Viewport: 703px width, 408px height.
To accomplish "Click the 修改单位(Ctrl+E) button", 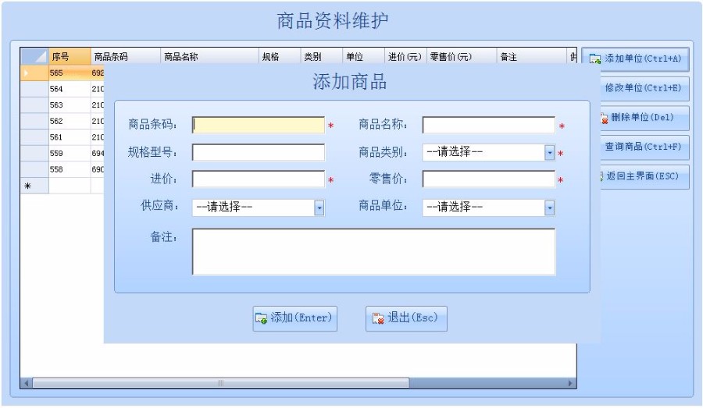I will tap(644, 88).
